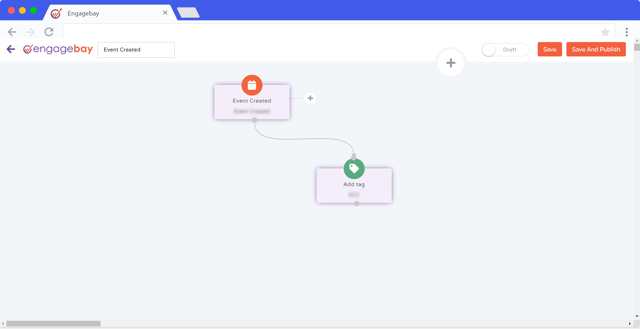Viewport: 640px width, 329px height.
Task: Bookmark the page with the star icon
Action: pyautogui.click(x=605, y=32)
